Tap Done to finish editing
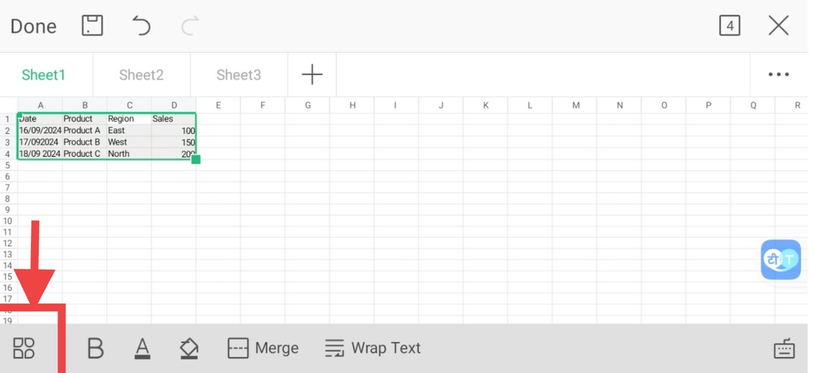This screenshot has width=815, height=373. 33,26
